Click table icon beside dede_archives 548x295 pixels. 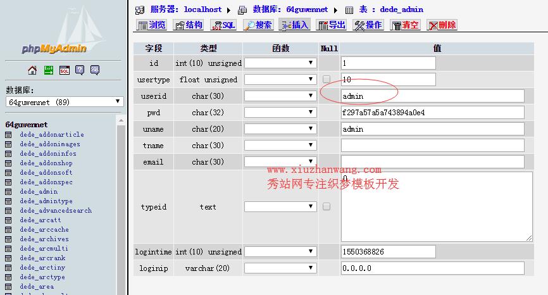9,239
